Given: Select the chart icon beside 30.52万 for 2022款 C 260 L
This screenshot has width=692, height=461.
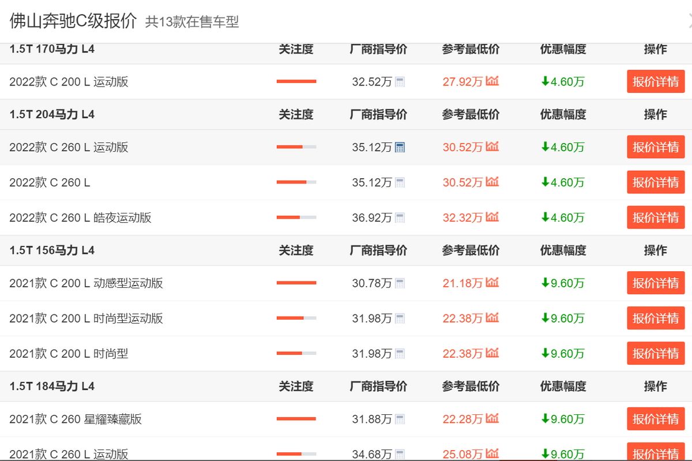Looking at the screenshot, I should point(491,182).
